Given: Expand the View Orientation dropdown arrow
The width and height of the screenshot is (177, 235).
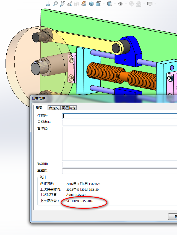Looking at the screenshot, I should [104, 4].
